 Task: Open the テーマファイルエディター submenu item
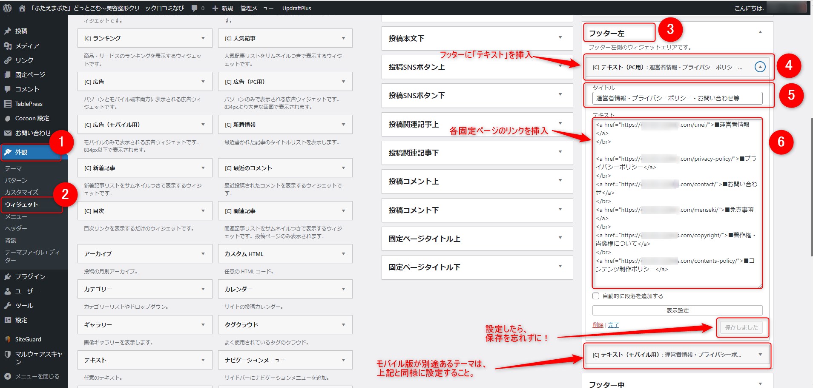[32, 256]
